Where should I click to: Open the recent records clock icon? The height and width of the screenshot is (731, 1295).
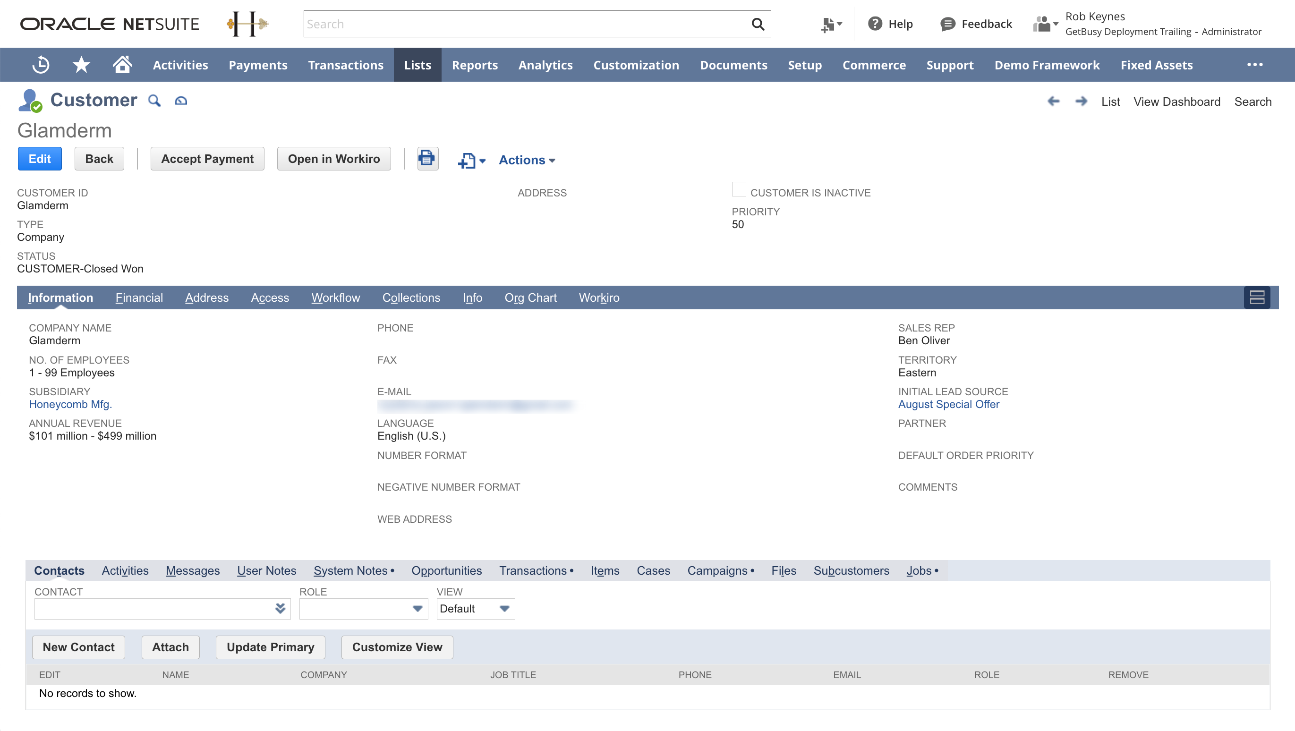[x=41, y=65]
